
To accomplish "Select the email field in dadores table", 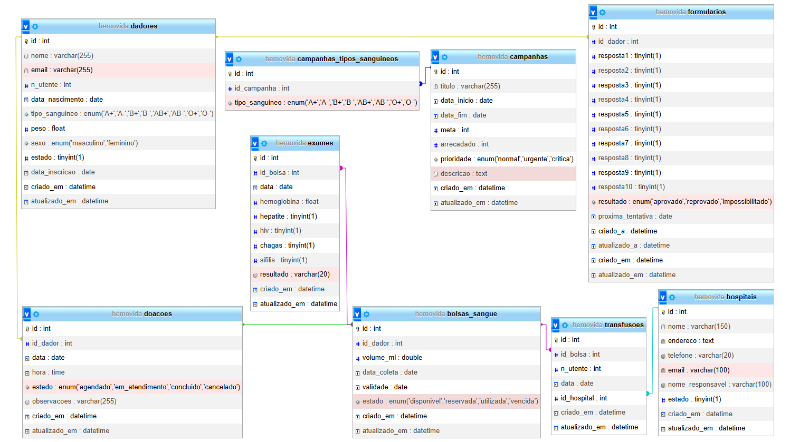I will coord(61,70).
